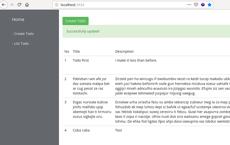The height and width of the screenshot is (145, 230).
Task: Click the 'Successfully update!' alert message
Action: pos(83,31)
